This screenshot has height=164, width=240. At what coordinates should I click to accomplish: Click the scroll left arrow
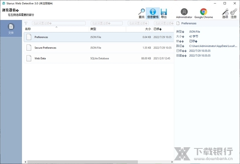tap(26, 162)
